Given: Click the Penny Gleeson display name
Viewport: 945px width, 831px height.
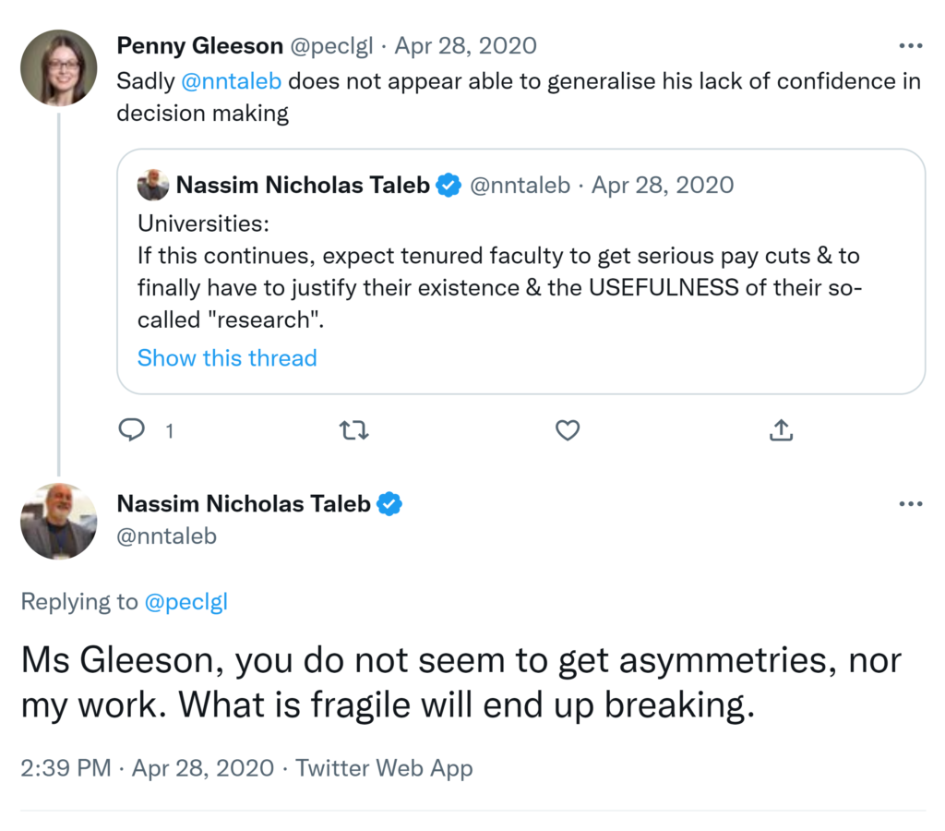Looking at the screenshot, I should pyautogui.click(x=199, y=45).
